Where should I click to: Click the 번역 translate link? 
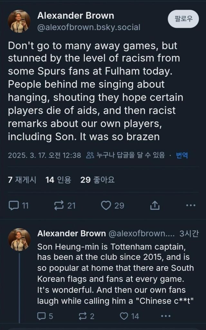pos(182,156)
